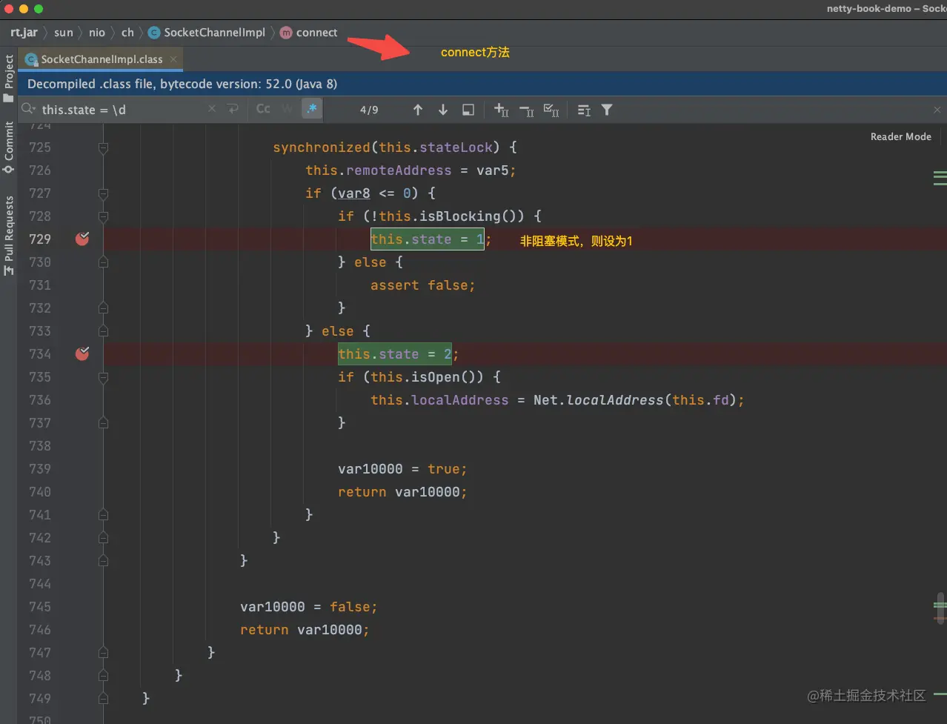Click line number 745 in gutter

click(40, 606)
